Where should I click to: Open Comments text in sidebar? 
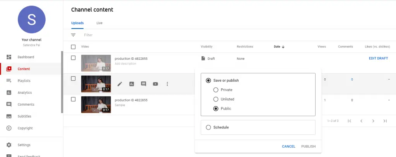[x=26, y=104]
